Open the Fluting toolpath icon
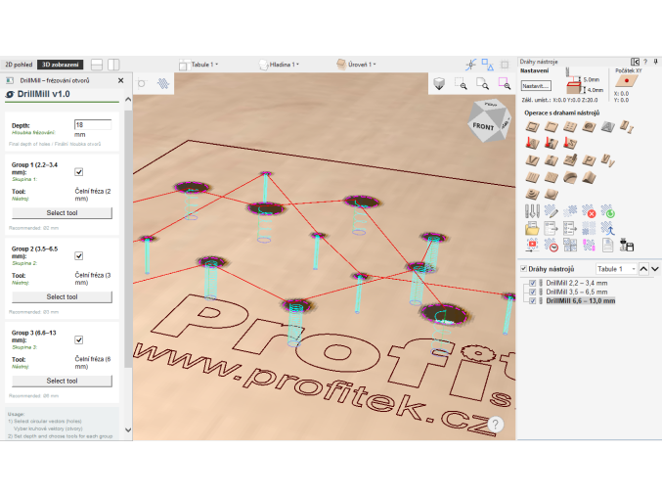The image size is (662, 496). coord(532,177)
